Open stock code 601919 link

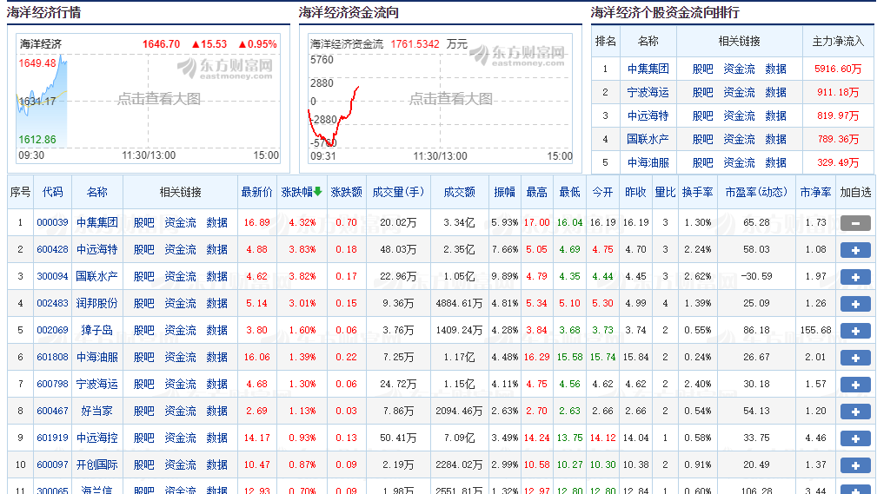pos(52,438)
